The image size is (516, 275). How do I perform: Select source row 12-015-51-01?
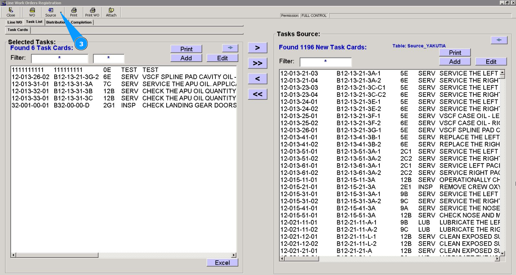click(390, 215)
